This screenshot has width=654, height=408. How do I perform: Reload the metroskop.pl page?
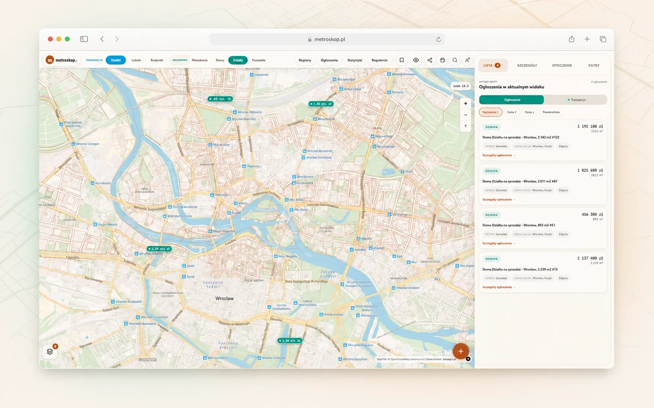(438, 39)
